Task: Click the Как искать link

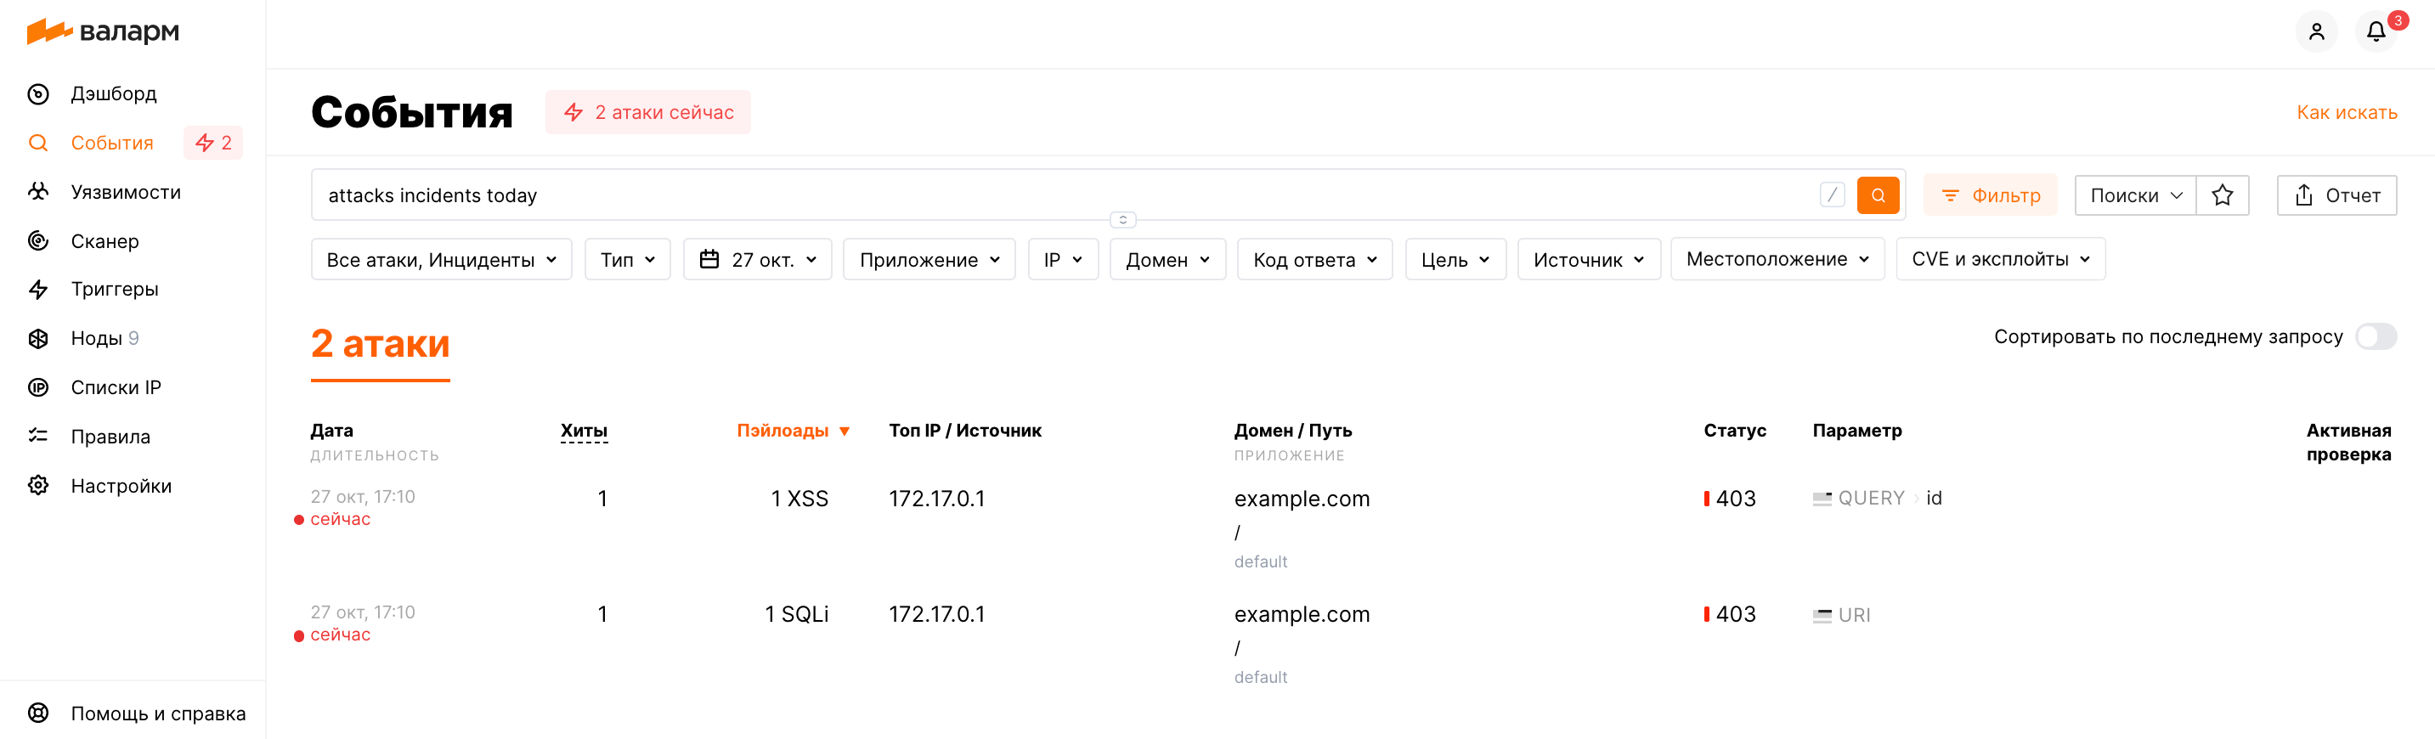Action: 2346,112
